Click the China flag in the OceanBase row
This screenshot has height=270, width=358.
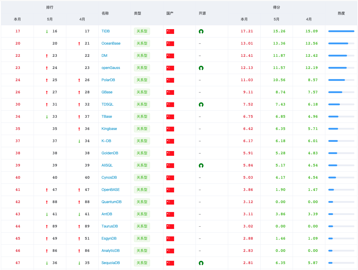[170, 44]
